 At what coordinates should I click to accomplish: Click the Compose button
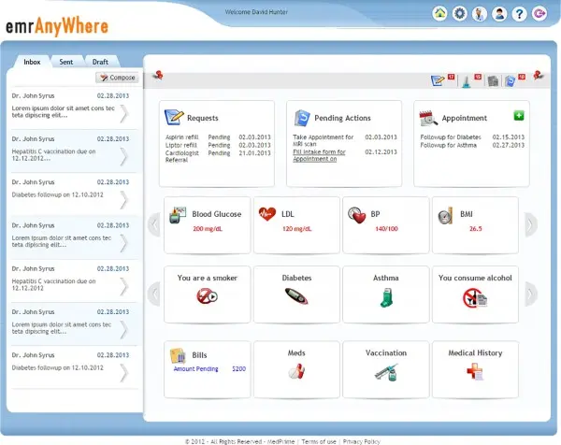click(x=118, y=78)
